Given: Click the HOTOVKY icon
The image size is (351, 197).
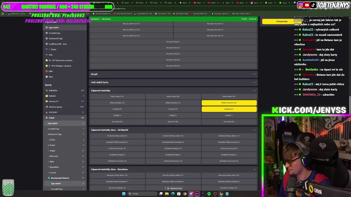Looking at the screenshot, I should [x=47, y=112].
